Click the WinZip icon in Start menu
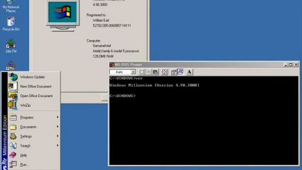Viewport: 302px width, 170px height. pyautogui.click(x=13, y=105)
